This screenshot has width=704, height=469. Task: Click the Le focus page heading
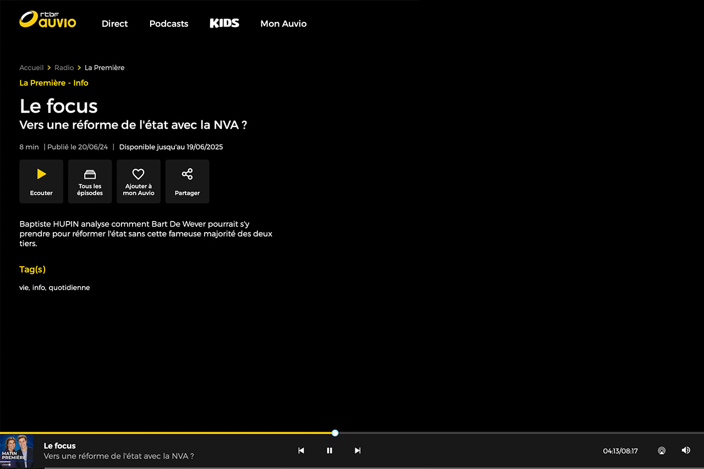click(x=58, y=106)
